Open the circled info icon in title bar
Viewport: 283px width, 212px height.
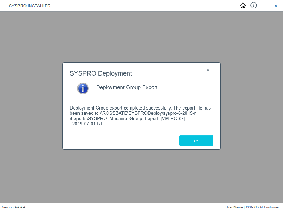[x=254, y=5]
